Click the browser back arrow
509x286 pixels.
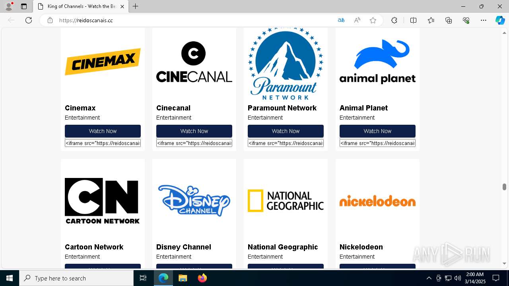pos(11,20)
